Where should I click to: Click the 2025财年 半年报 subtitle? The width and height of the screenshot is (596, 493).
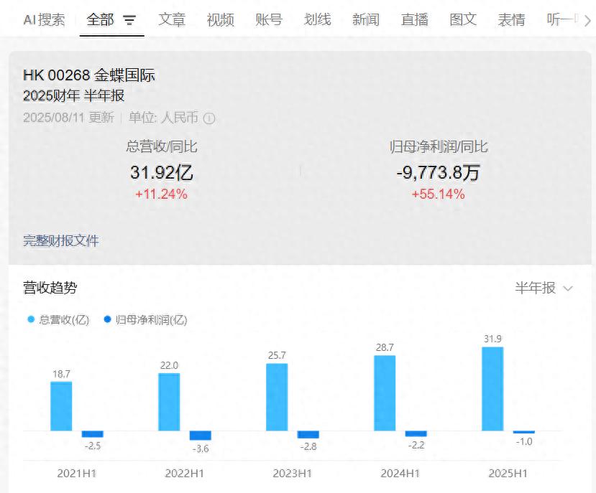74,95
